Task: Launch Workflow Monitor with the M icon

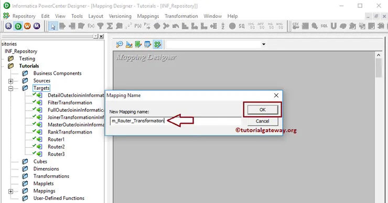Action: pyautogui.click(x=37, y=26)
